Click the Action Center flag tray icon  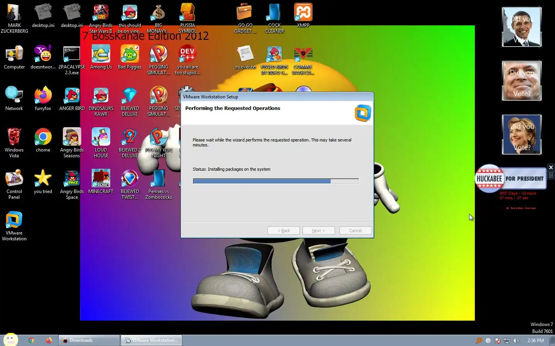(x=498, y=341)
